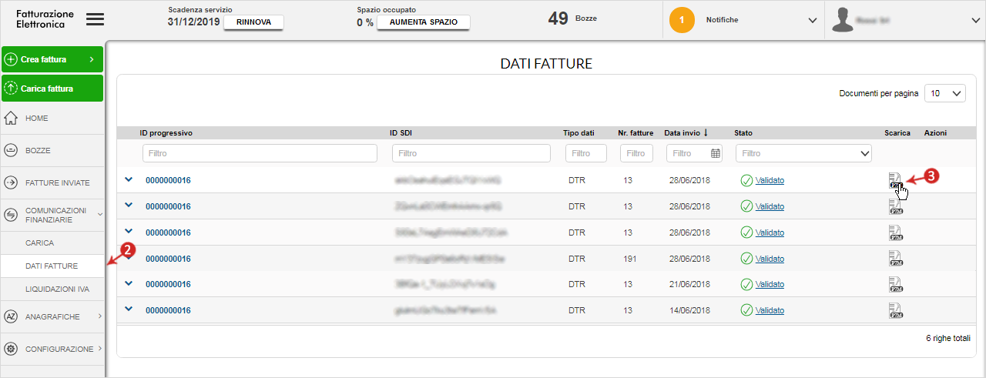Expand row dated 21/06/2018
986x378 pixels.
tap(129, 283)
